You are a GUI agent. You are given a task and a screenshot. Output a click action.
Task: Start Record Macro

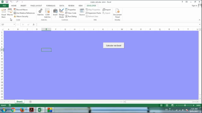(21, 10)
